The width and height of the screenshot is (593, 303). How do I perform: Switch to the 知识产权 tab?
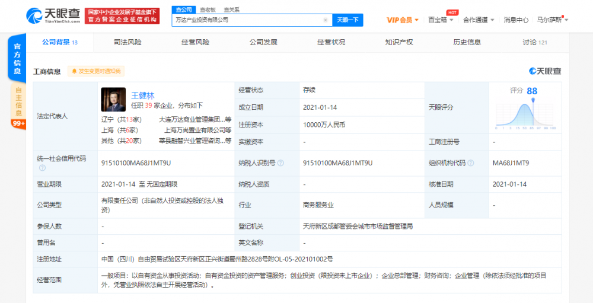click(399, 42)
